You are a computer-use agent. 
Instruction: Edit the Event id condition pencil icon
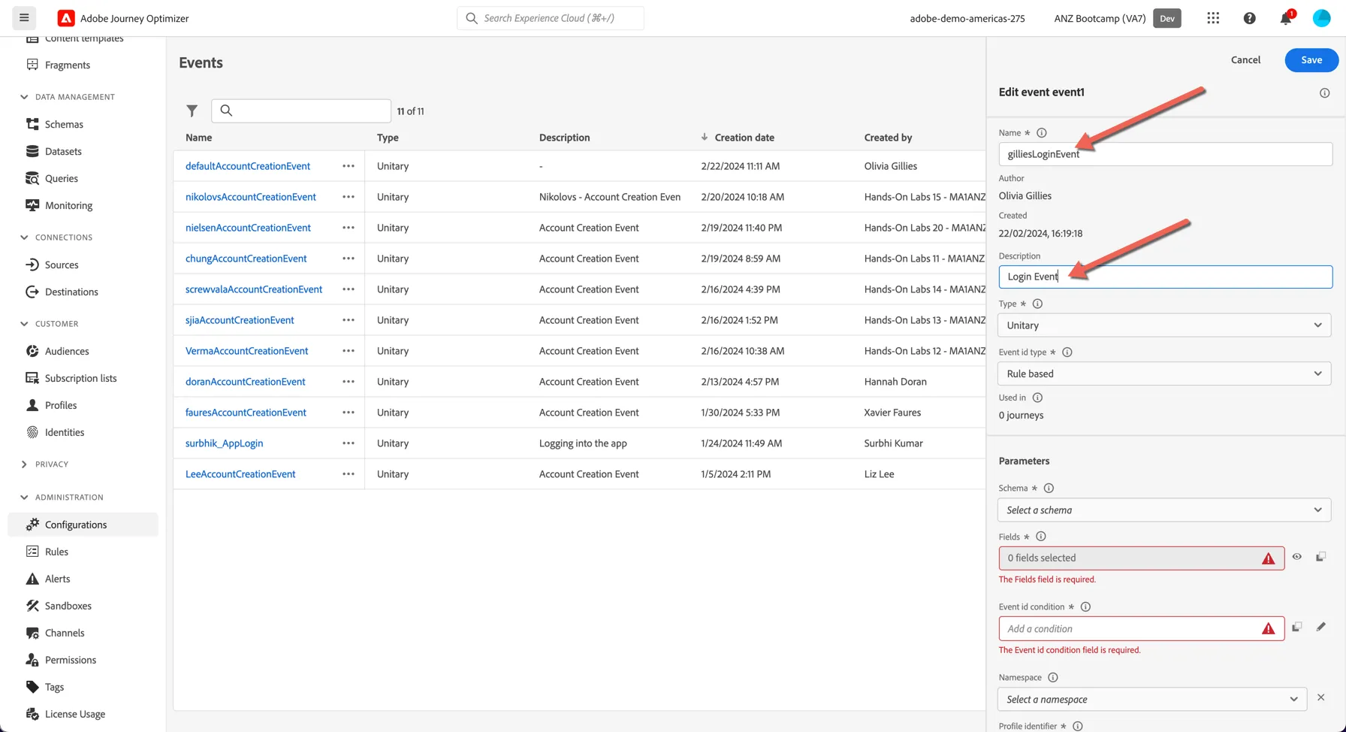point(1320,627)
